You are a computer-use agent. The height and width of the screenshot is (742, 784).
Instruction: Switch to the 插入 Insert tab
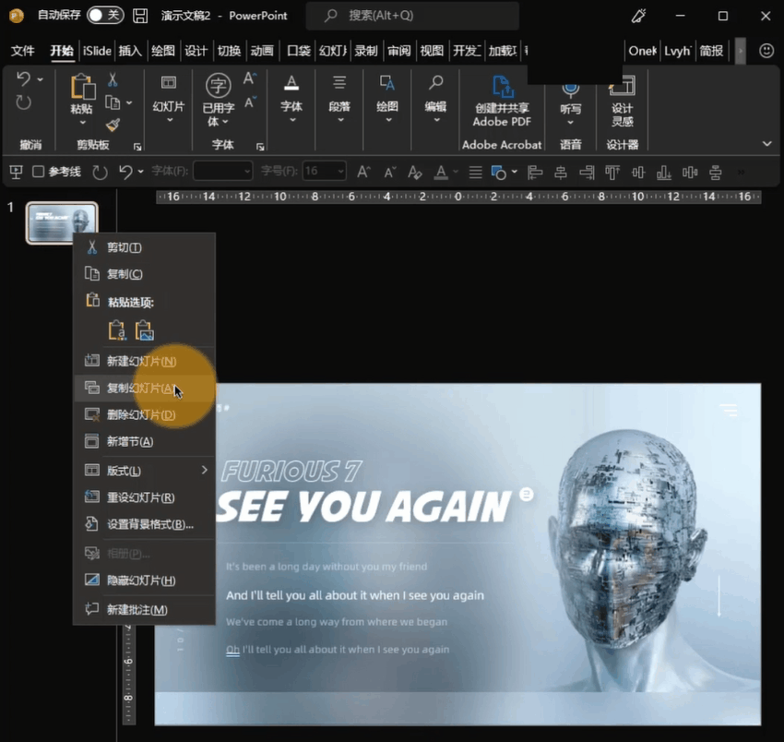pos(130,51)
